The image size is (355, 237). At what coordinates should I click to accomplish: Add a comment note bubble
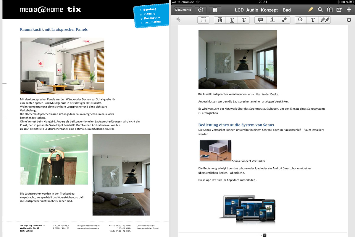pyautogui.click(x=260, y=20)
